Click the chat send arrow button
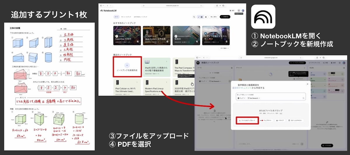Screen dimensions: 350x155 pos(302,144)
